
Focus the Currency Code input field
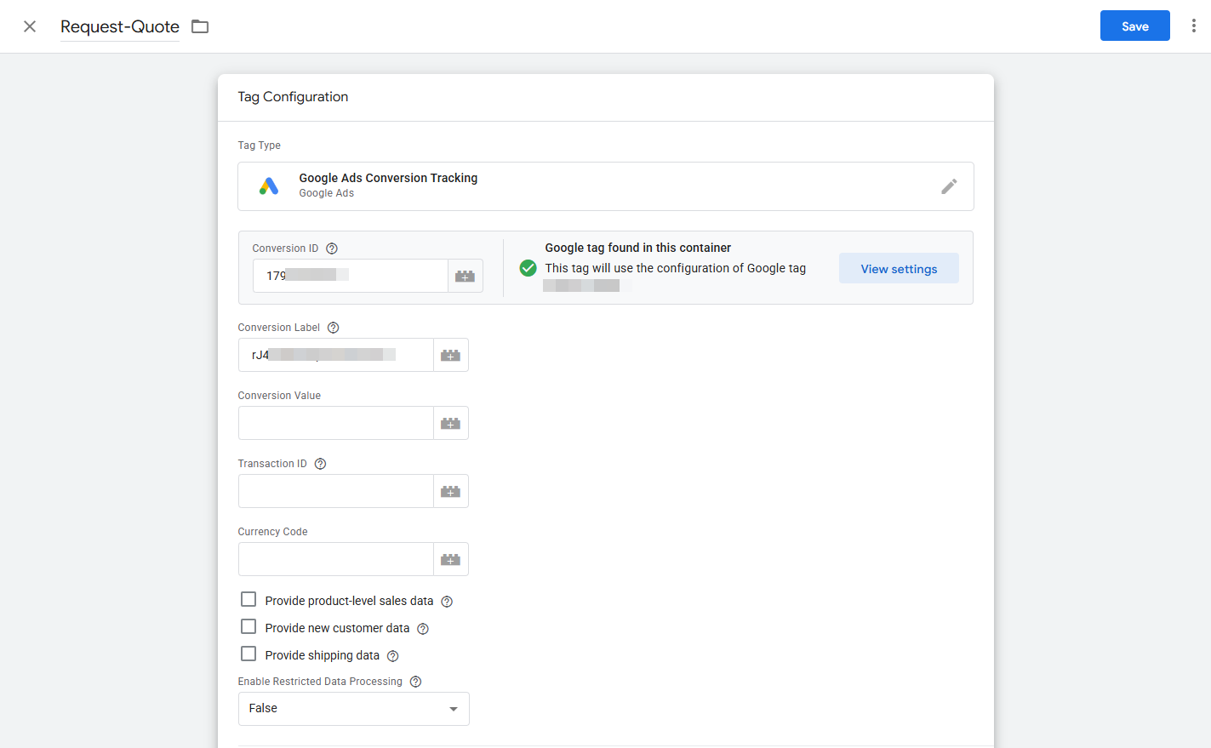point(336,559)
